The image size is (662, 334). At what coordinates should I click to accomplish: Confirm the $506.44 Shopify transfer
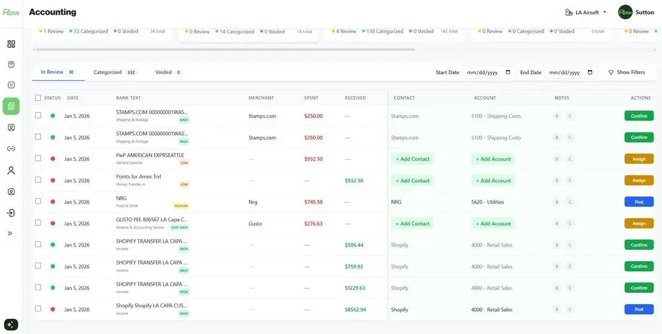click(x=639, y=245)
